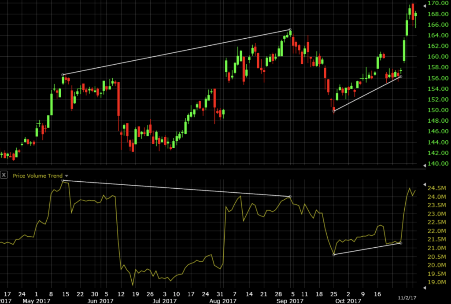Open the Price Volume Trend dropdown arrow
451x304 pixels.
coord(67,176)
